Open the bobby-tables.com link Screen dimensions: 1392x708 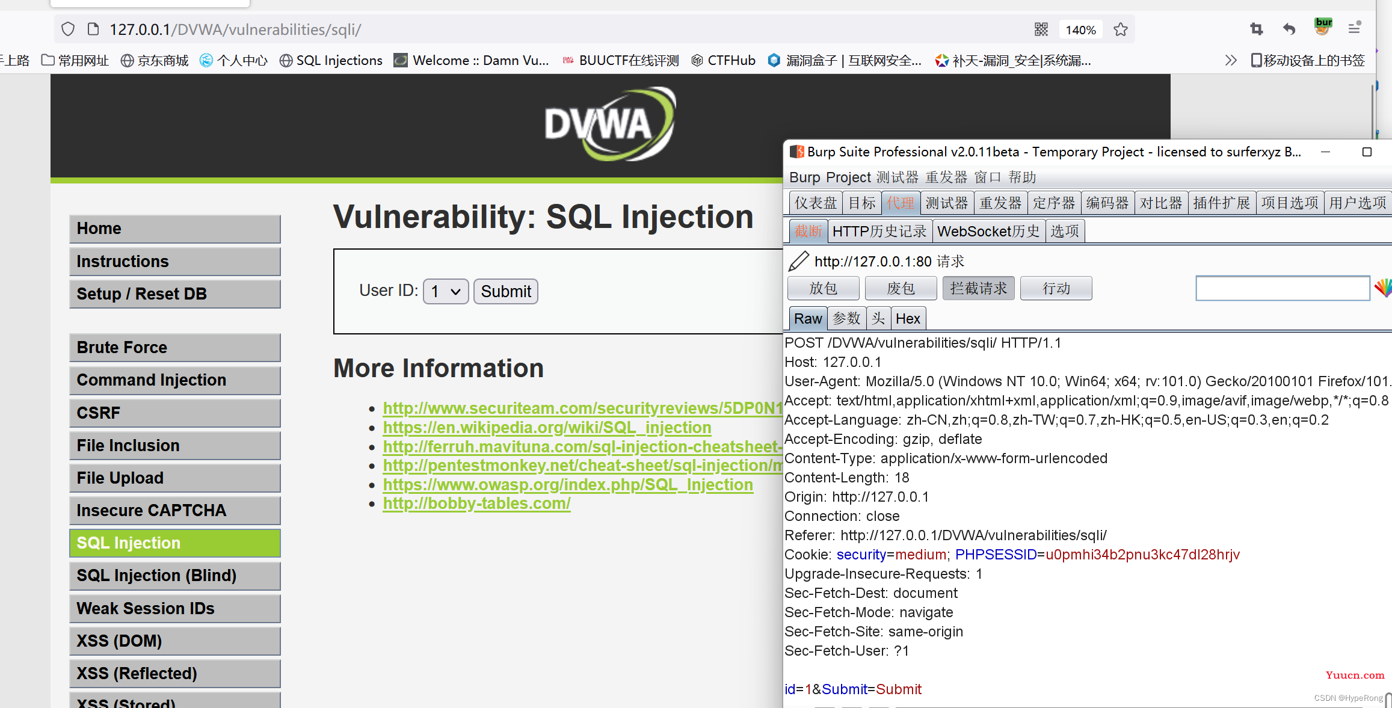tap(476, 503)
